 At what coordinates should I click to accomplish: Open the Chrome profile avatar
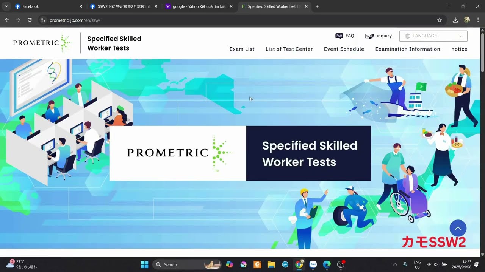click(467, 20)
